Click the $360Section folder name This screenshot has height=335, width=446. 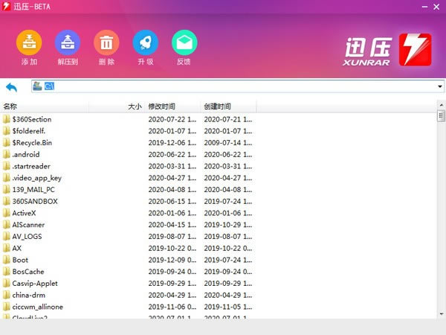32,119
